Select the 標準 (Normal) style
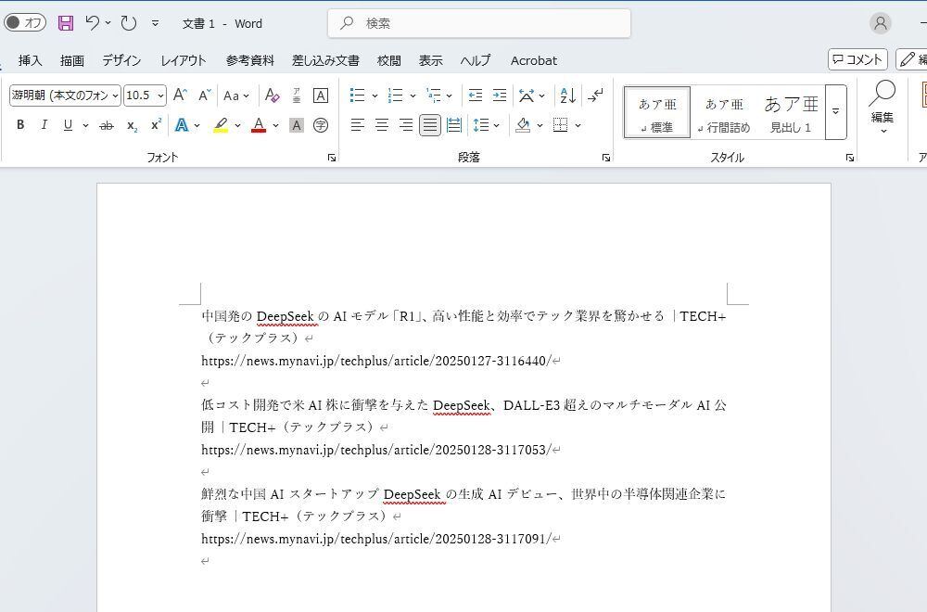Screen dimensions: 927x612 [657, 112]
